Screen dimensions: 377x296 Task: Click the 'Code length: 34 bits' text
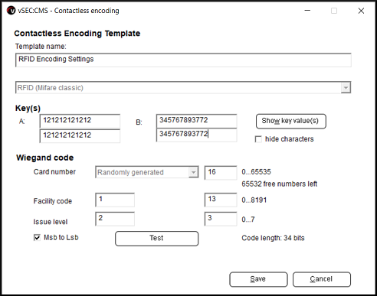(273, 238)
